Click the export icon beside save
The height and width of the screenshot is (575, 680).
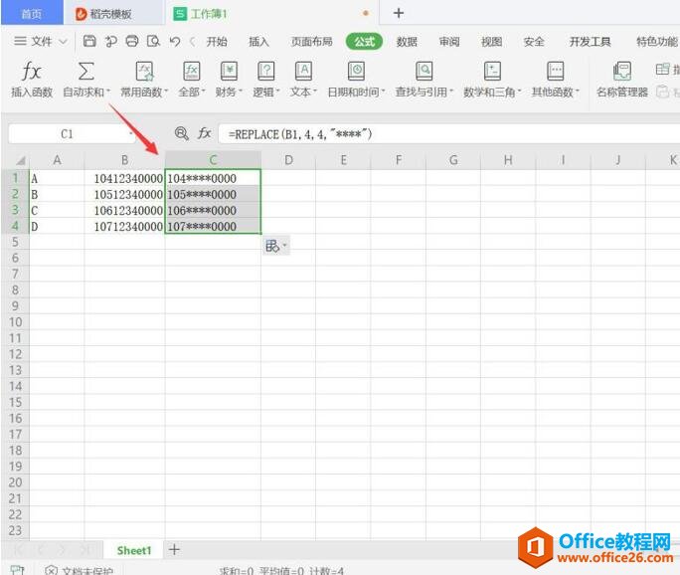click(x=110, y=41)
